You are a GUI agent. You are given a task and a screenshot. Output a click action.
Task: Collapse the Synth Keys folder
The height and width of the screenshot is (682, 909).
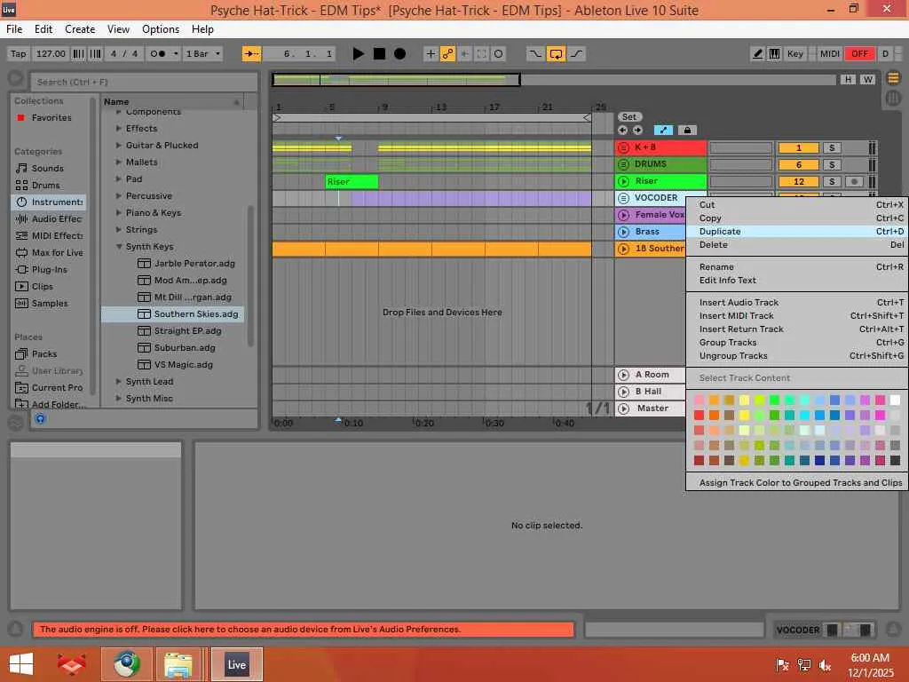click(x=119, y=247)
